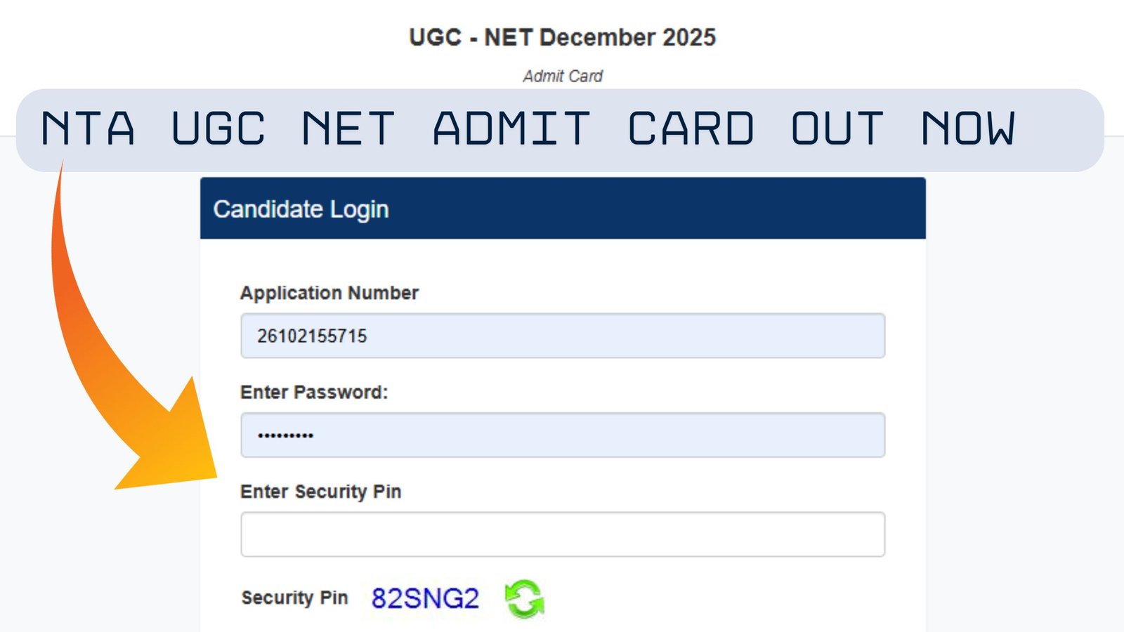Screen dimensions: 1124x632
Task: Click the Enter Security Pin label
Action: pyautogui.click(x=321, y=492)
